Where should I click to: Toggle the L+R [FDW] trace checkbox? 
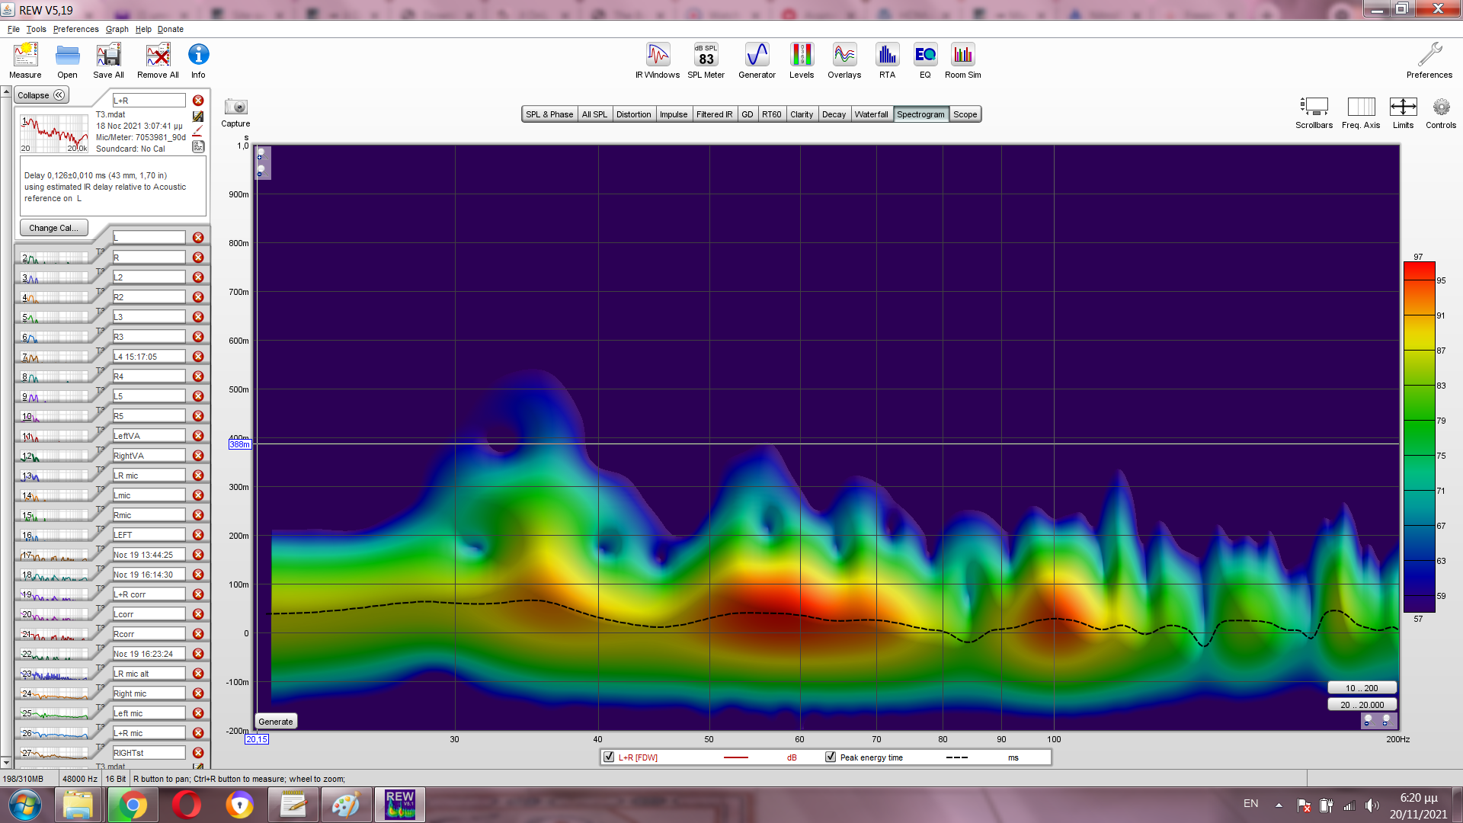[609, 757]
